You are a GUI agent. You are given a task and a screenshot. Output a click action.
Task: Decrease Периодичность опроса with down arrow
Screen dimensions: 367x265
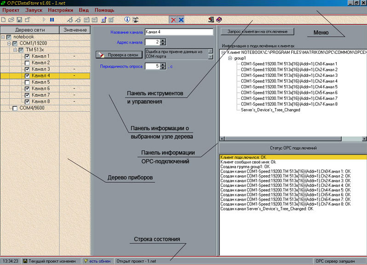[163, 68]
